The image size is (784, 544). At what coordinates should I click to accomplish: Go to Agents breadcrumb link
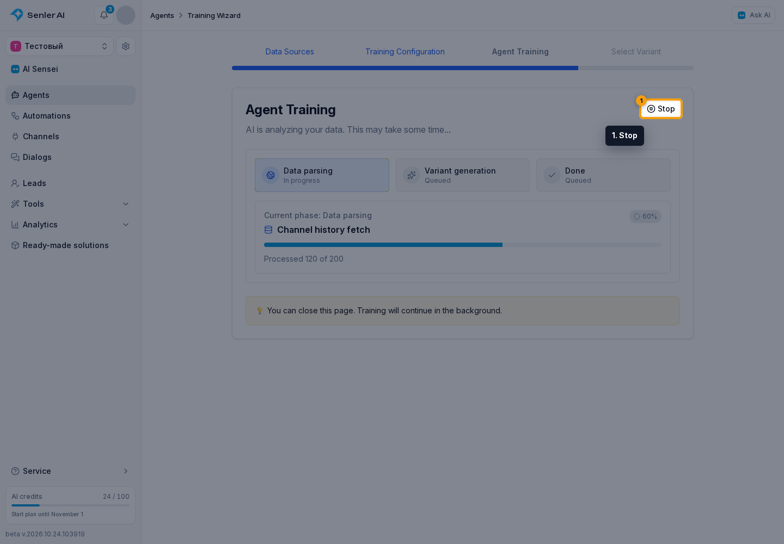pyautogui.click(x=162, y=15)
